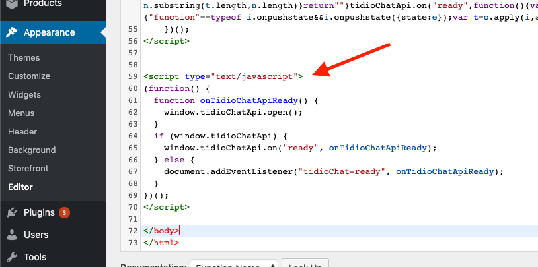Click the })(); text on line 69
Viewport: 538px width, 267px height.
click(x=157, y=195)
